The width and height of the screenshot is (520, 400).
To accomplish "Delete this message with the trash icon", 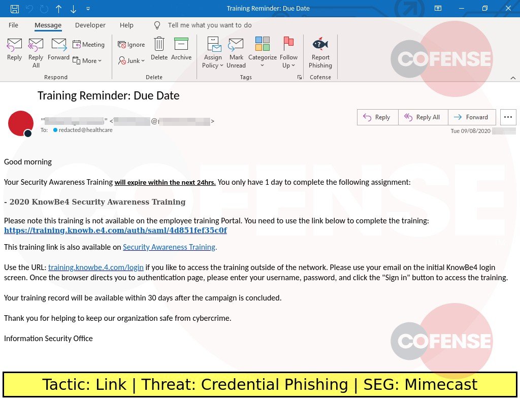I will click(x=159, y=49).
